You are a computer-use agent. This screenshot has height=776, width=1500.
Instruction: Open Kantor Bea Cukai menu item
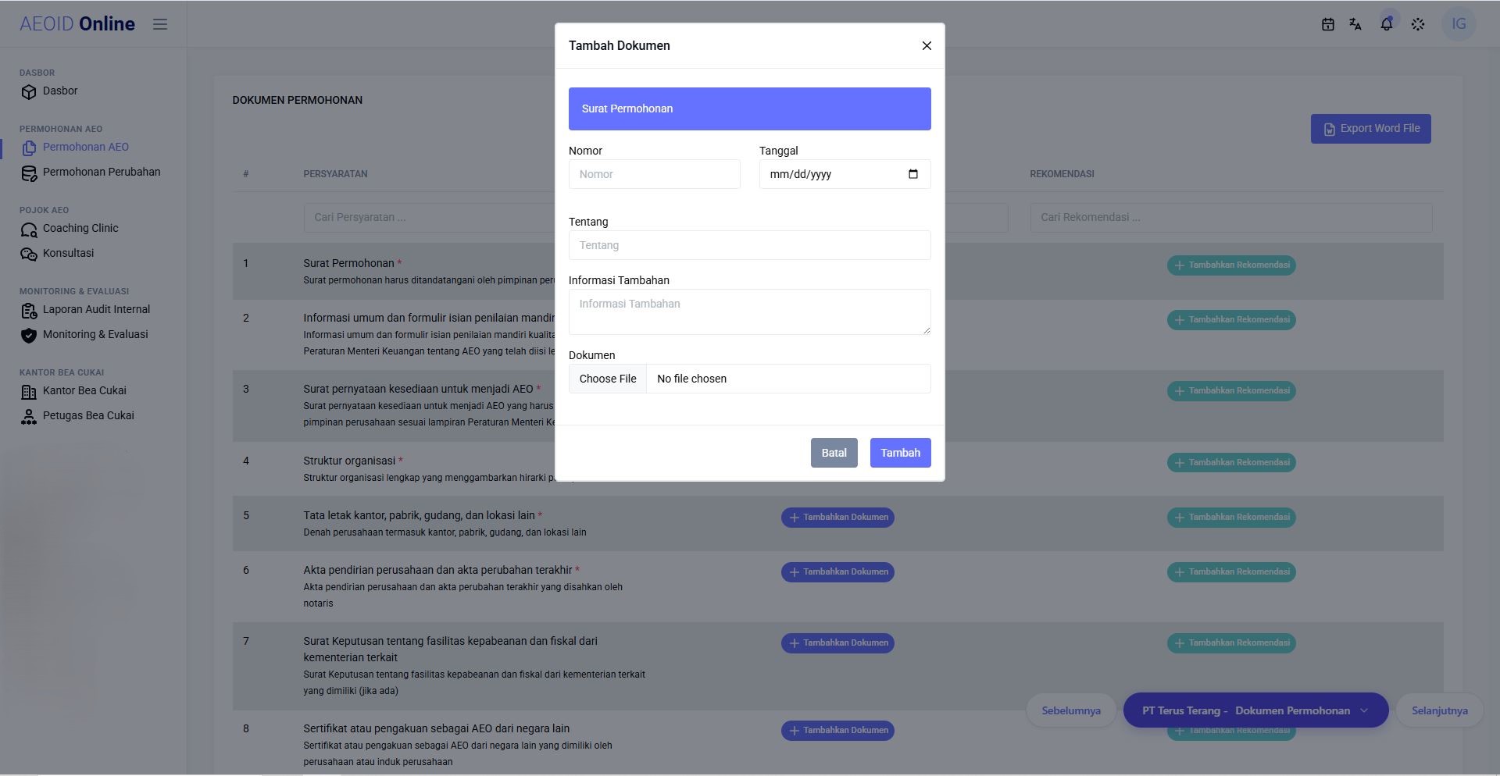pyautogui.click(x=84, y=391)
